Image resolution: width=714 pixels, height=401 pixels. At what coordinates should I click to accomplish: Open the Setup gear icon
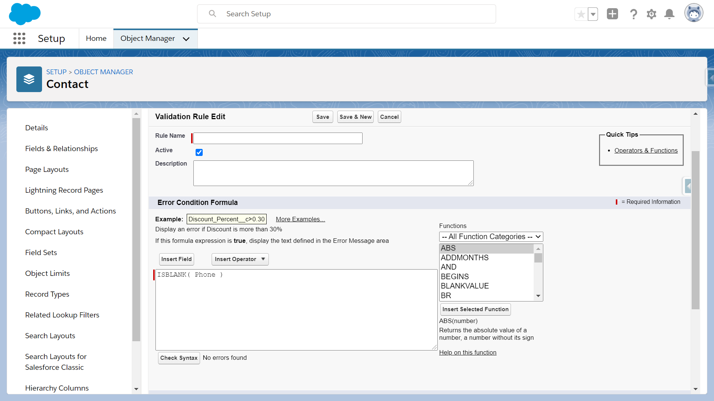coord(652,14)
